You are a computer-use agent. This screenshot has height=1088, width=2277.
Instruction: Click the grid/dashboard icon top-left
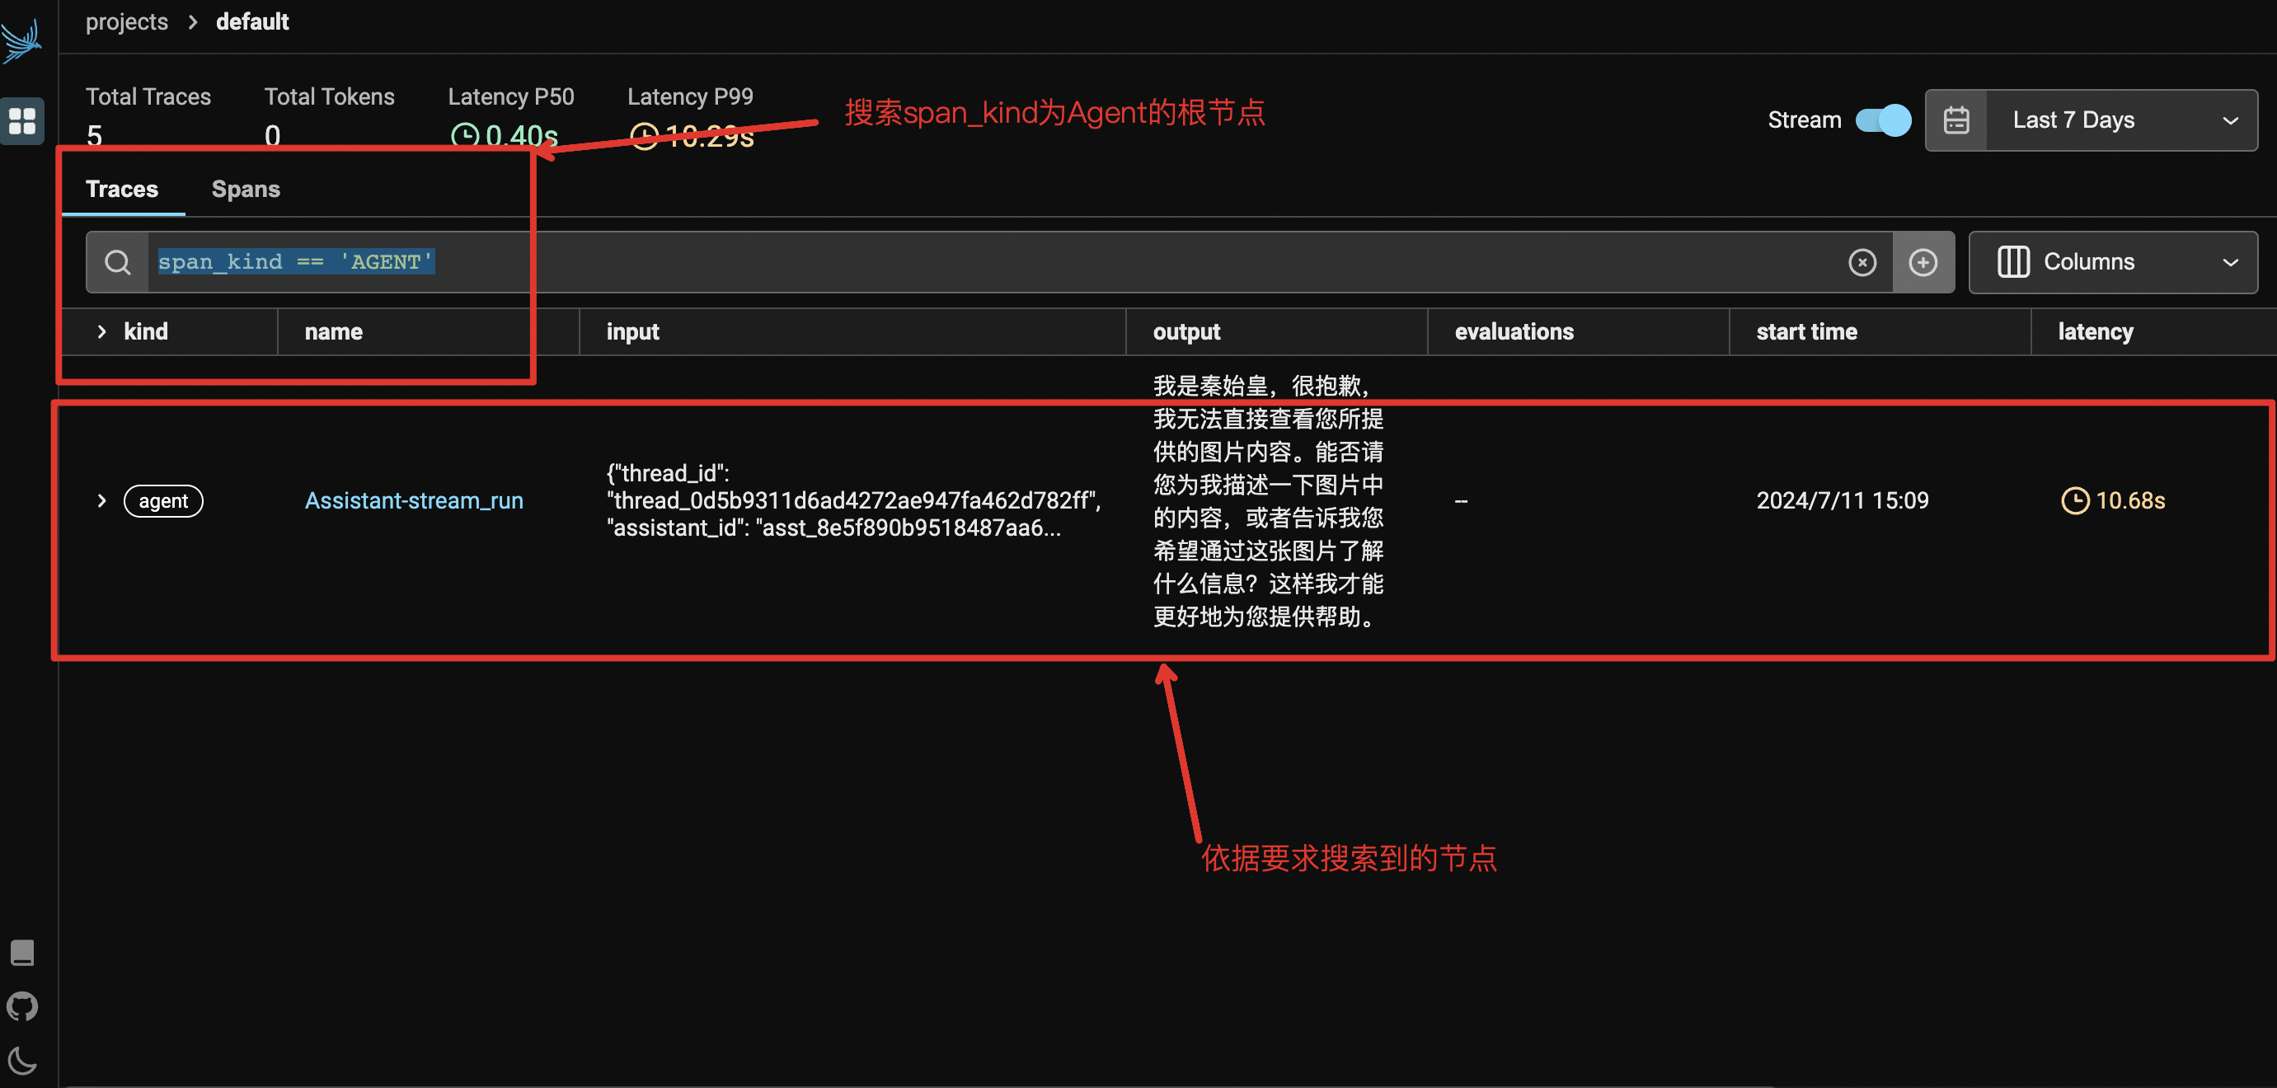(23, 116)
